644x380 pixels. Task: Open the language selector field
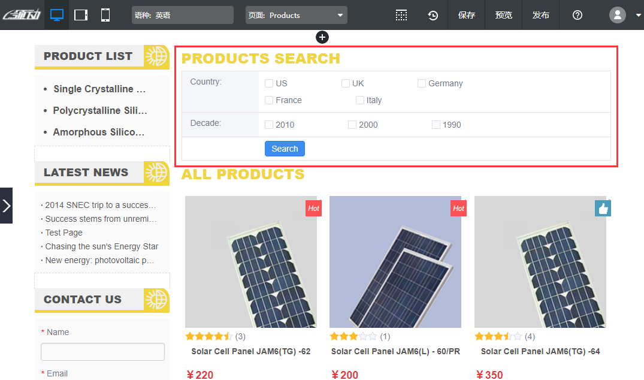pos(182,15)
